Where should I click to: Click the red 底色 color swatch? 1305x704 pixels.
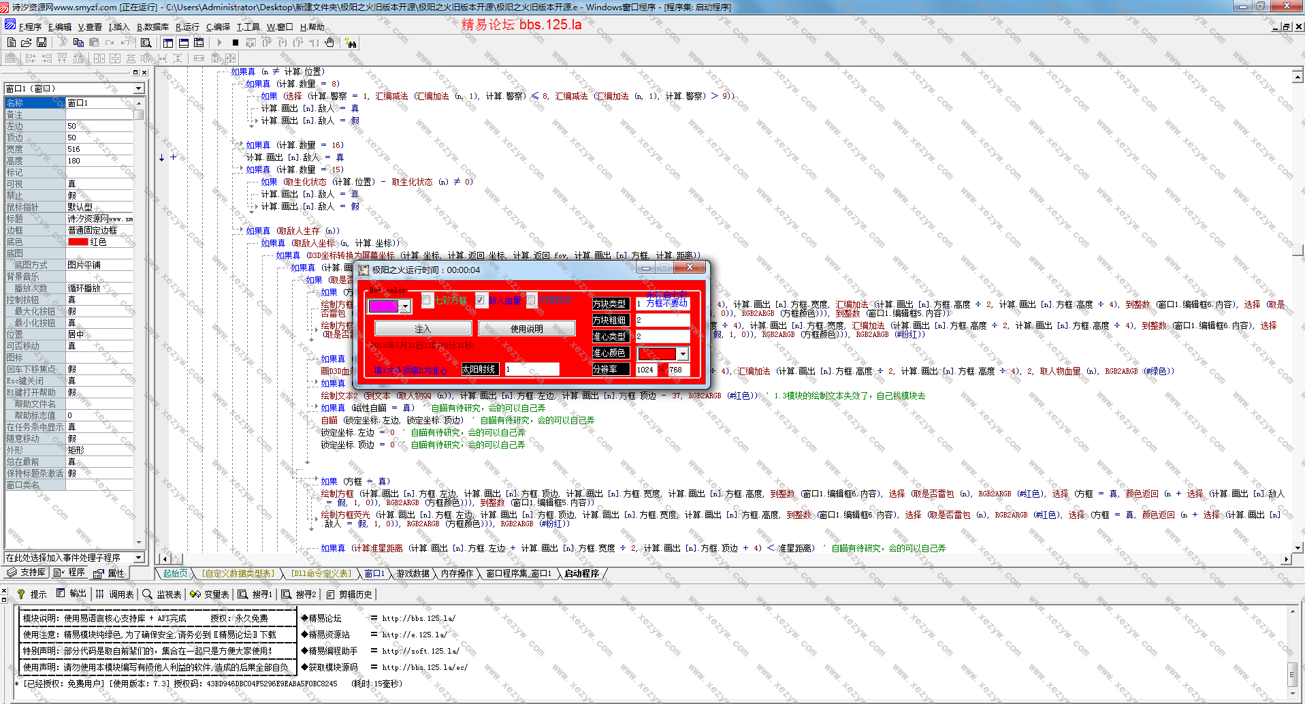(78, 242)
